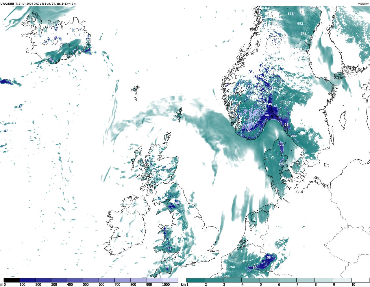370x287 pixels.
Task: Click the 'UWC/DINI' model name text
Action: click(x=7, y=4)
